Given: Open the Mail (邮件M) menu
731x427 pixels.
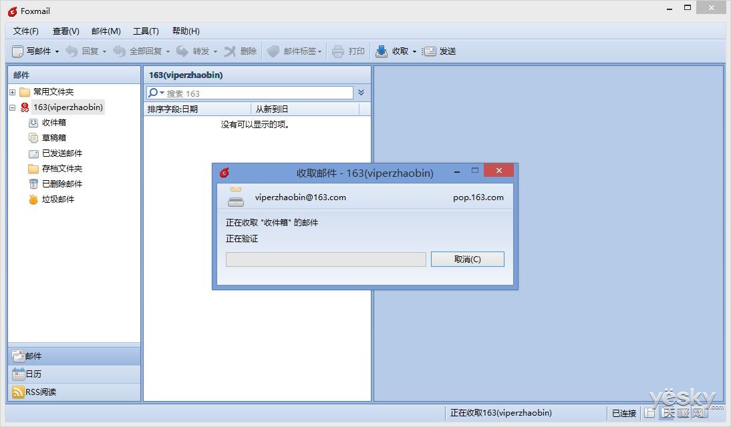Looking at the screenshot, I should [x=106, y=31].
